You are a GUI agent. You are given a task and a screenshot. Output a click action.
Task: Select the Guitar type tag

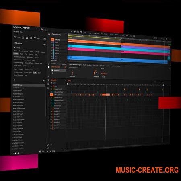pyautogui.click(x=31, y=54)
